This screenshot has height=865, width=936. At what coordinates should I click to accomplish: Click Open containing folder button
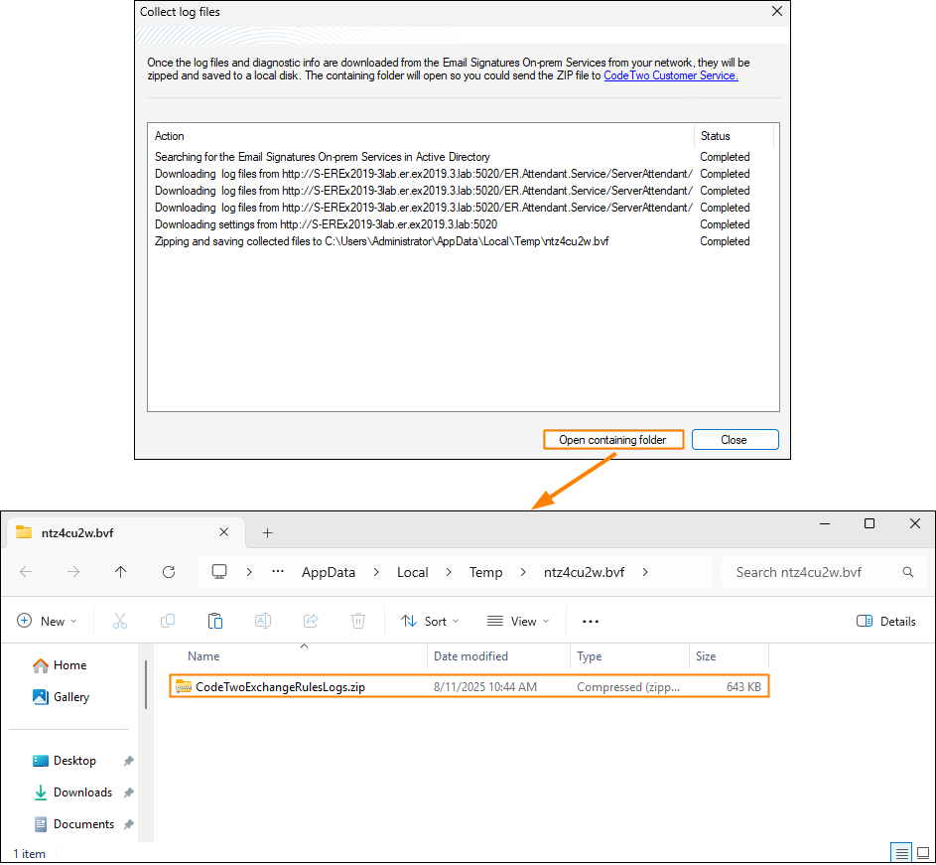[x=612, y=439]
